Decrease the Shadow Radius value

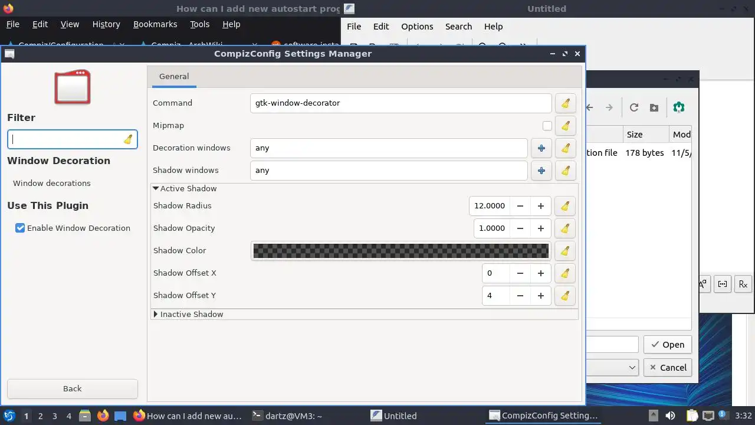pos(520,206)
